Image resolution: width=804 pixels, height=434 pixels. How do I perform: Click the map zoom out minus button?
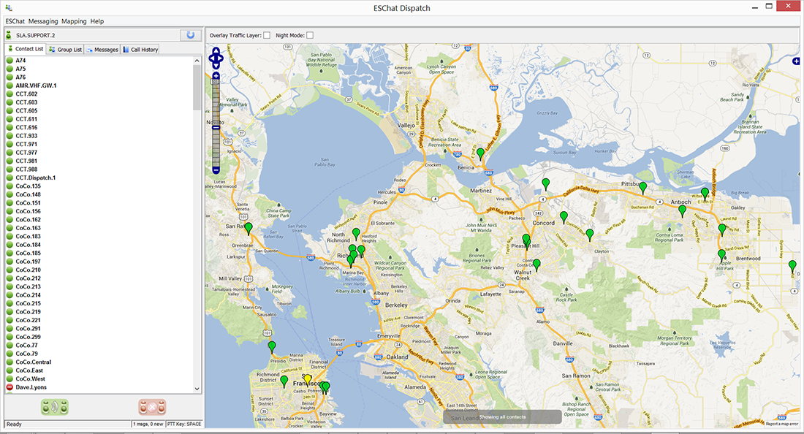tap(216, 170)
